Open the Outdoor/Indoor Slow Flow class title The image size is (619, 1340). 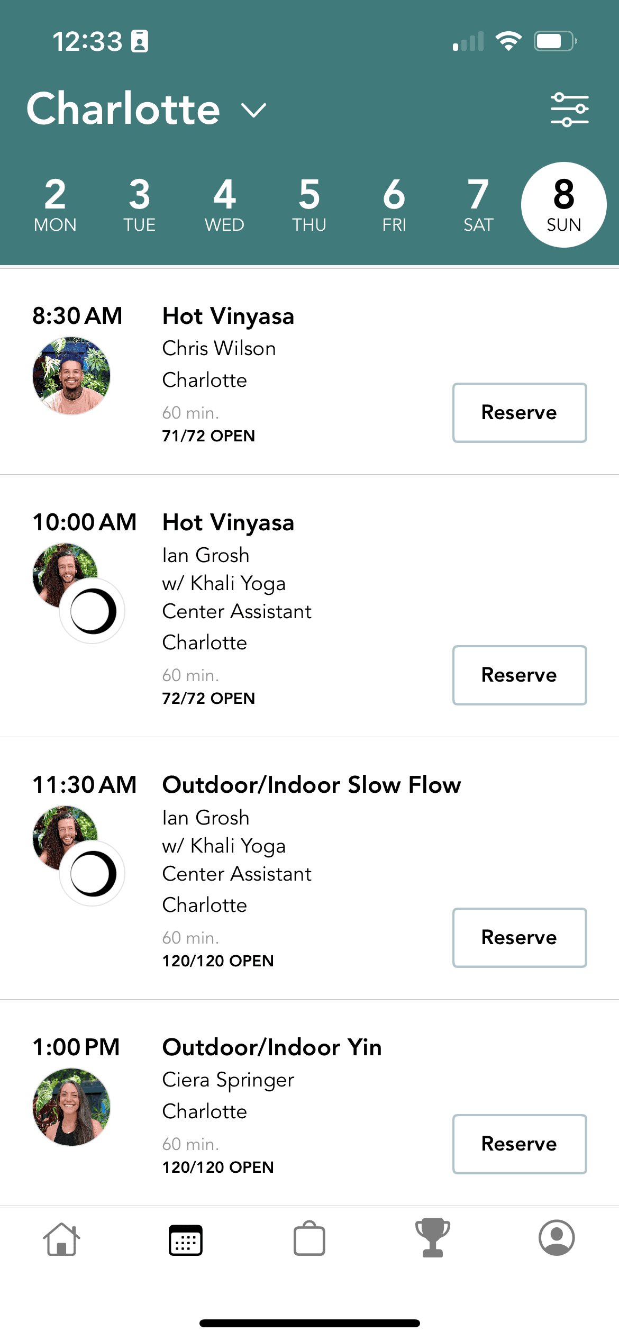[312, 785]
